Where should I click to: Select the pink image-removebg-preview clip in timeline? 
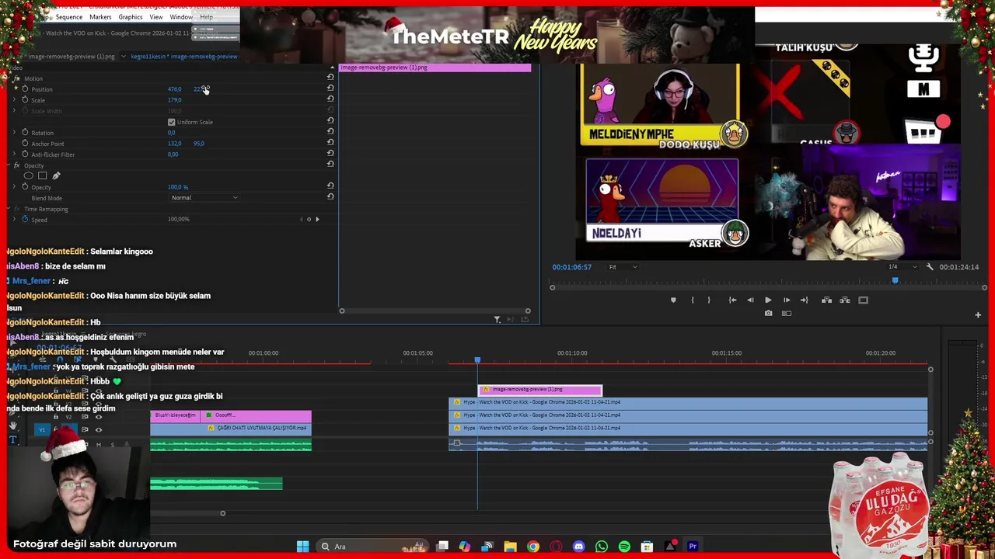coord(540,389)
